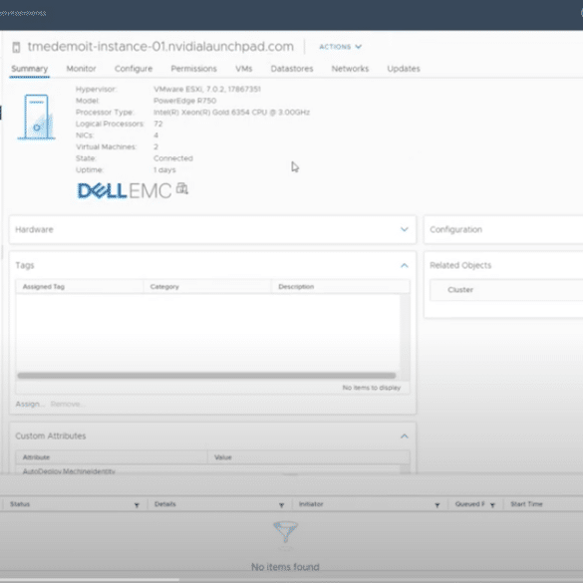Viewport: 583px width, 583px height.
Task: Click the large ESXi host server image
Action: pyautogui.click(x=37, y=117)
